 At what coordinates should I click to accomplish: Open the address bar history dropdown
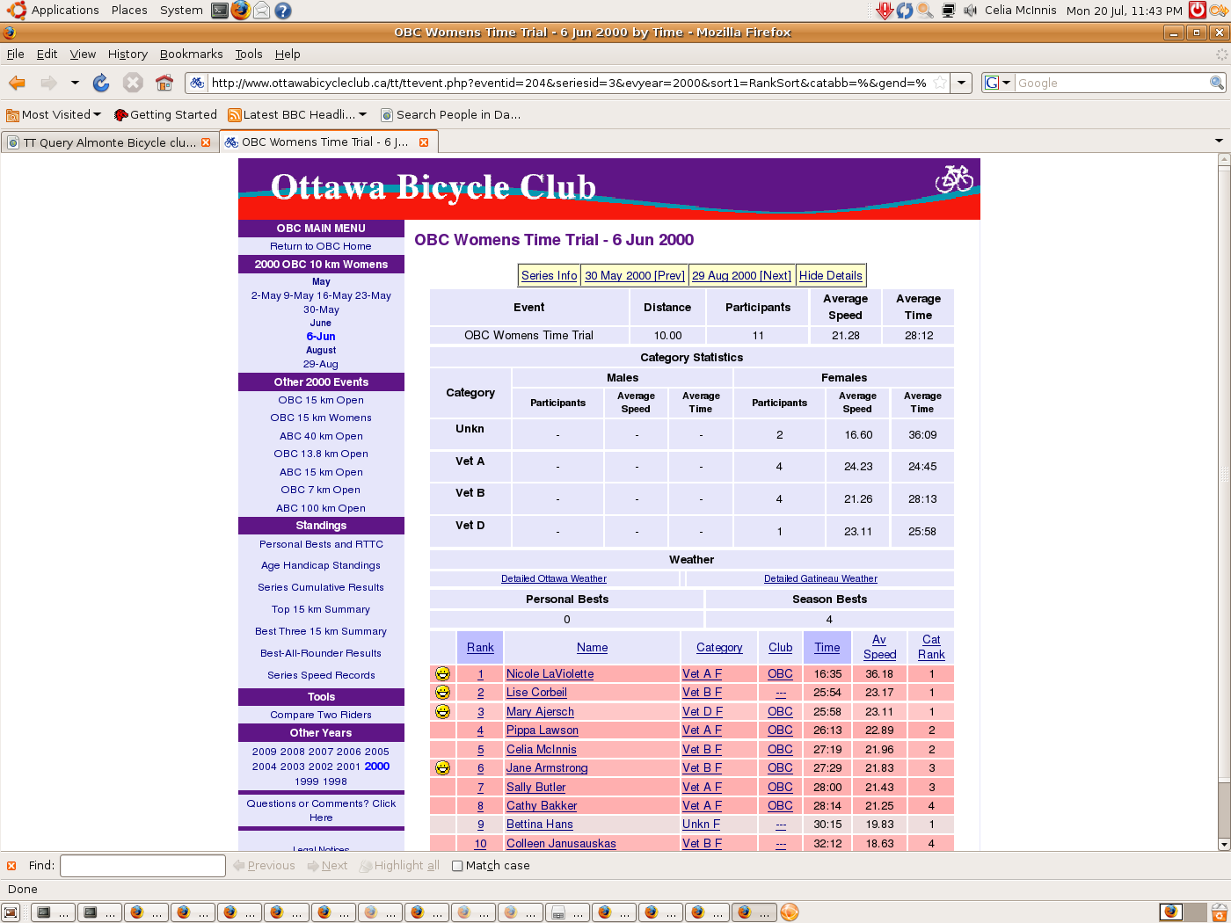[962, 83]
